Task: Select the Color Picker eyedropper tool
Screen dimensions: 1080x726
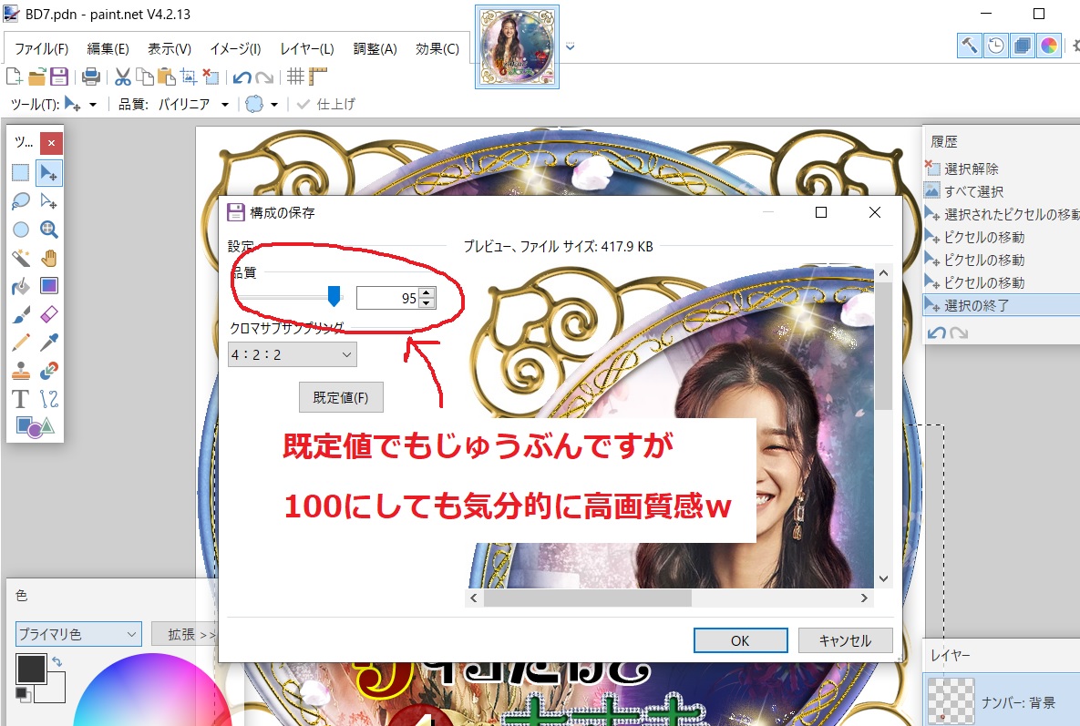Action: click(x=48, y=342)
